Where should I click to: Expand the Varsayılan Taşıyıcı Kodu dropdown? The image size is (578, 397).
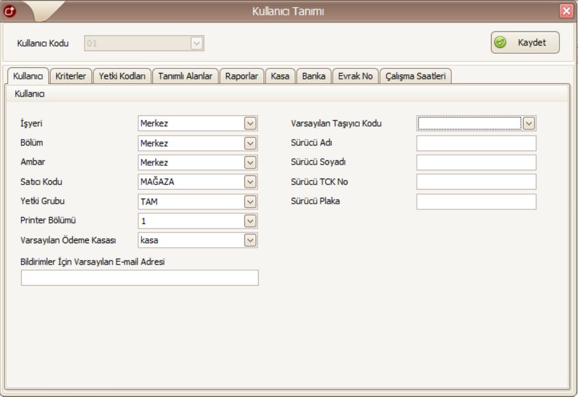pyautogui.click(x=529, y=124)
